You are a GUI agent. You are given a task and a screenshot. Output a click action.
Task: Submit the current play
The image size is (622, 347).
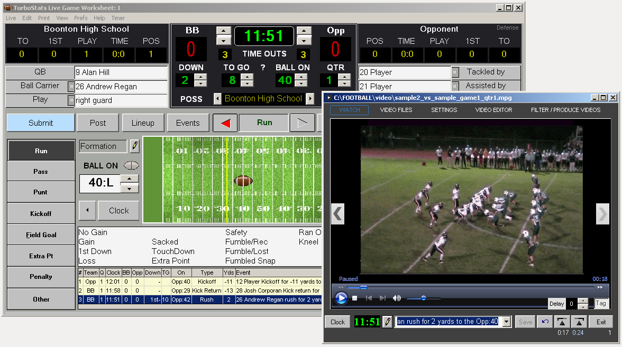click(x=40, y=123)
